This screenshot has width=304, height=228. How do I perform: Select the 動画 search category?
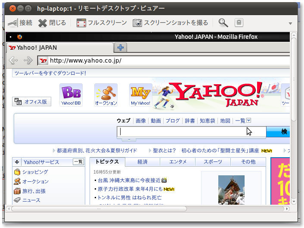pos(156,121)
